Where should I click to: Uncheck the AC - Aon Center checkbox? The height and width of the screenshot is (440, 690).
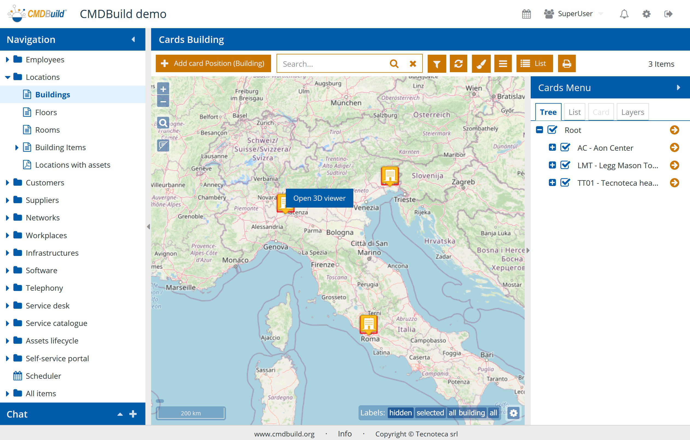[565, 147]
